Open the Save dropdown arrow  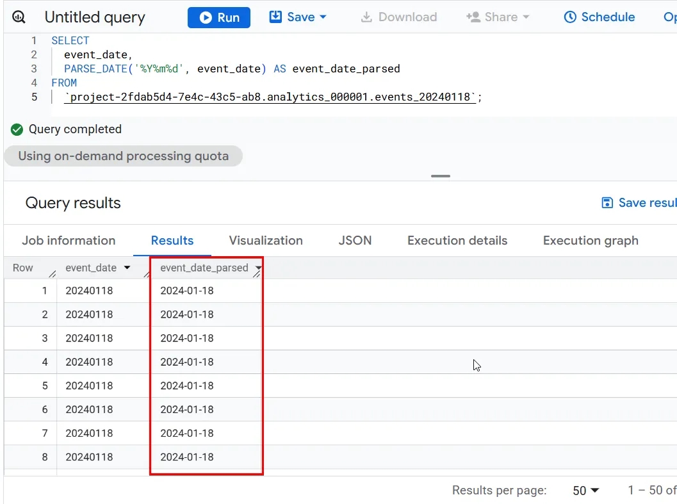(x=323, y=17)
